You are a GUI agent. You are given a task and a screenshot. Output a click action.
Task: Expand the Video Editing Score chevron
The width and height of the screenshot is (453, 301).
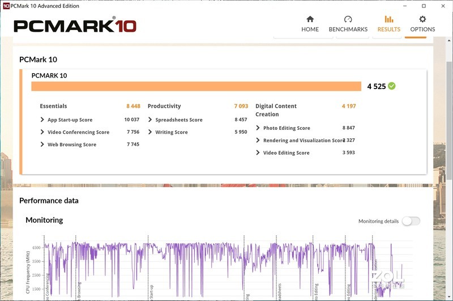[258, 152]
